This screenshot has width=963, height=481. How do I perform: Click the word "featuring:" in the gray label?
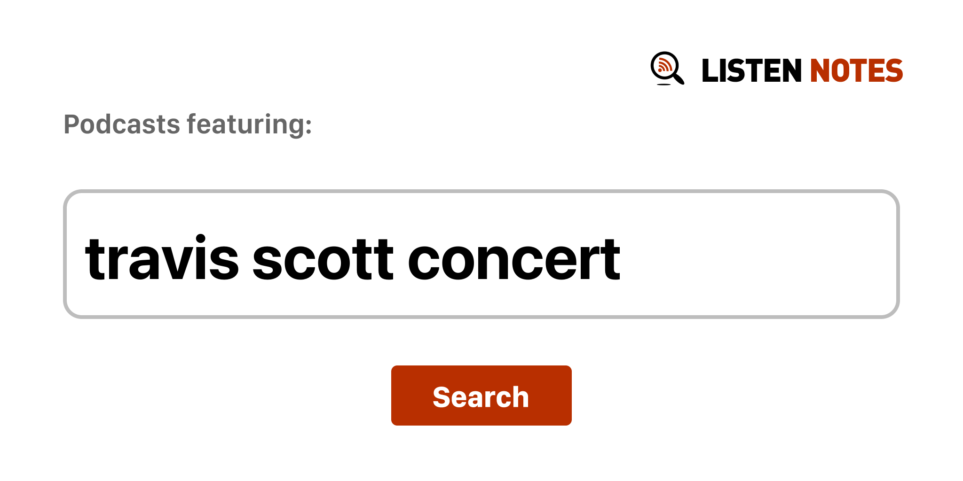pyautogui.click(x=249, y=124)
